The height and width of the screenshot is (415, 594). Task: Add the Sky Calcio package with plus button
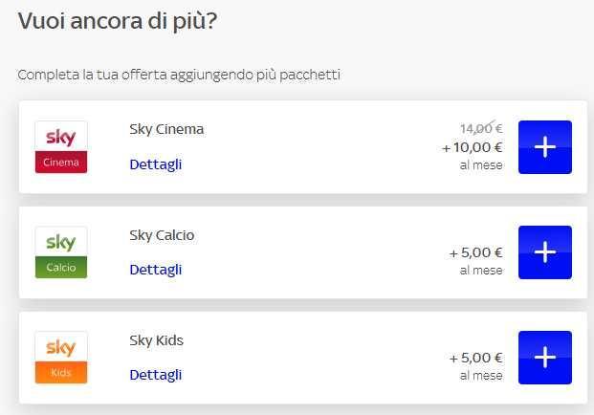point(544,252)
